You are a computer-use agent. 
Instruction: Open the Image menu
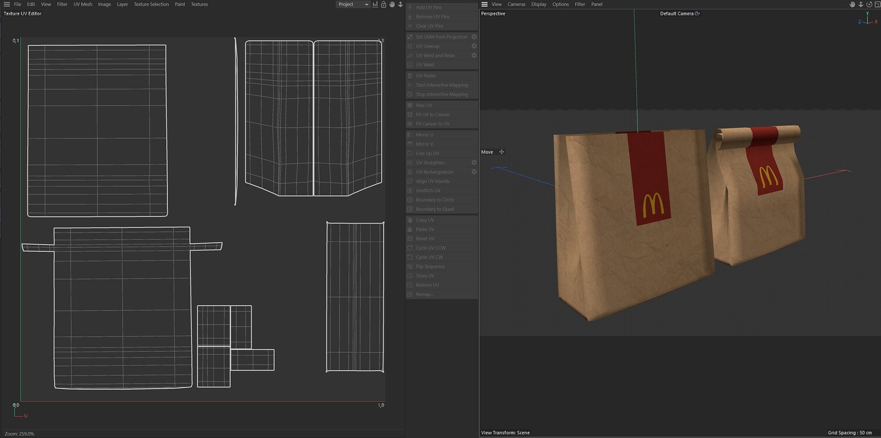tap(105, 4)
